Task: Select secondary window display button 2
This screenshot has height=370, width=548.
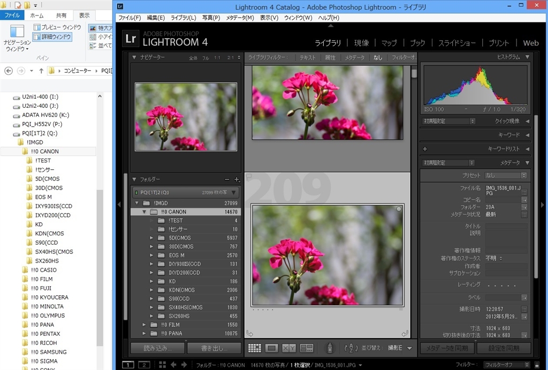Action: coord(144,365)
